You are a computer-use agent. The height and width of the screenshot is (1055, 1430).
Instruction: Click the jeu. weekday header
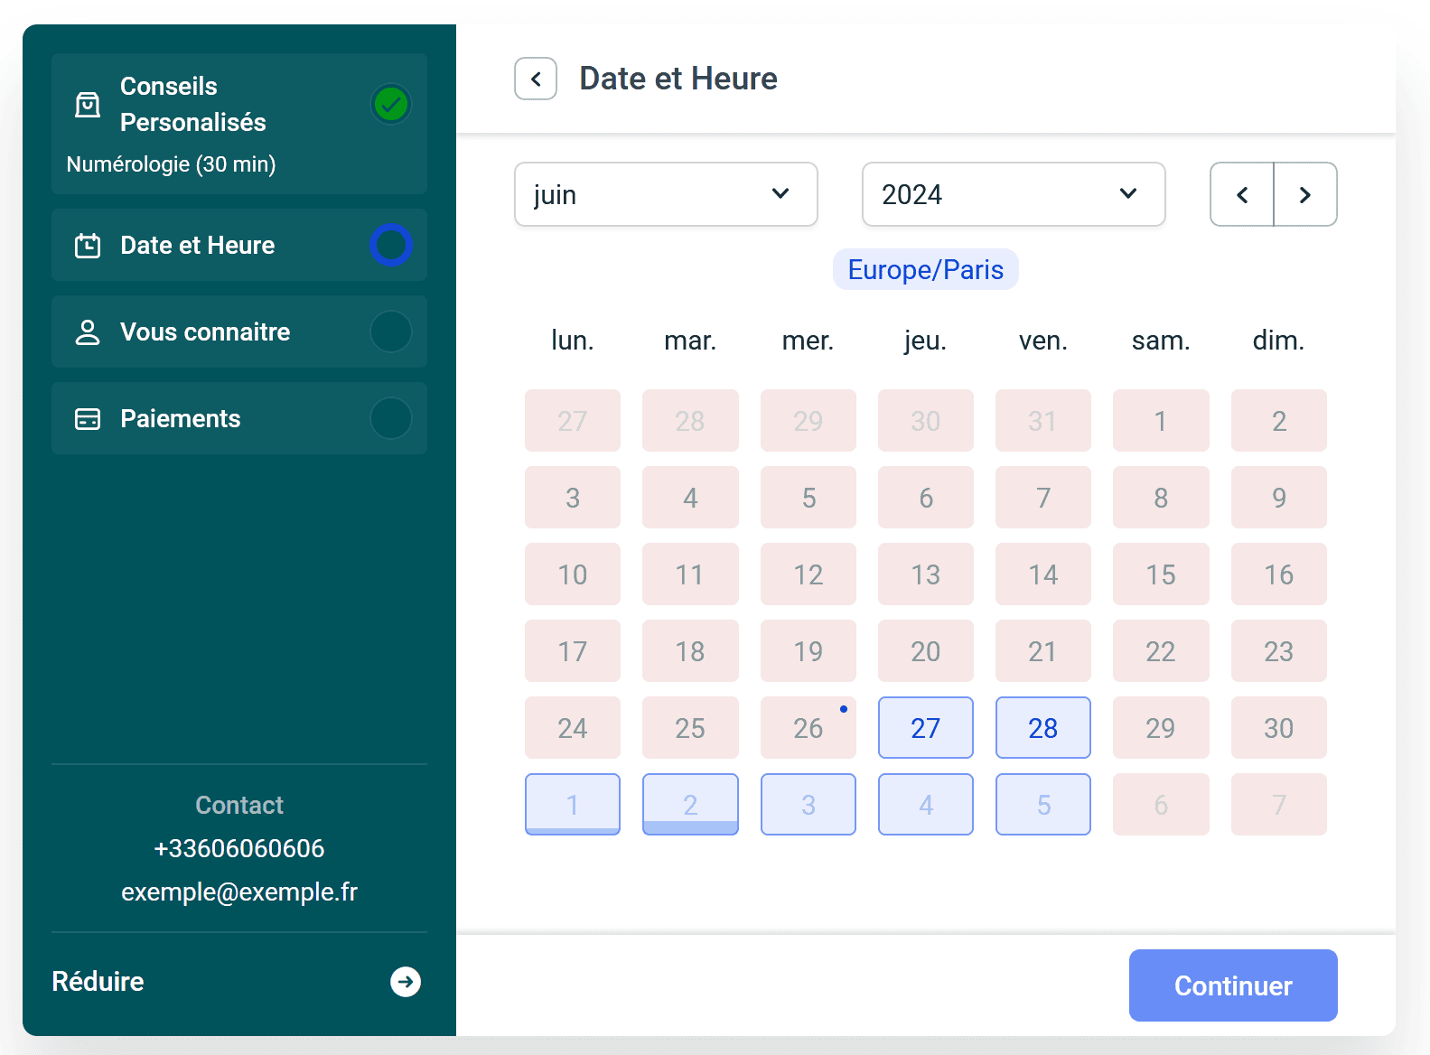click(x=926, y=341)
